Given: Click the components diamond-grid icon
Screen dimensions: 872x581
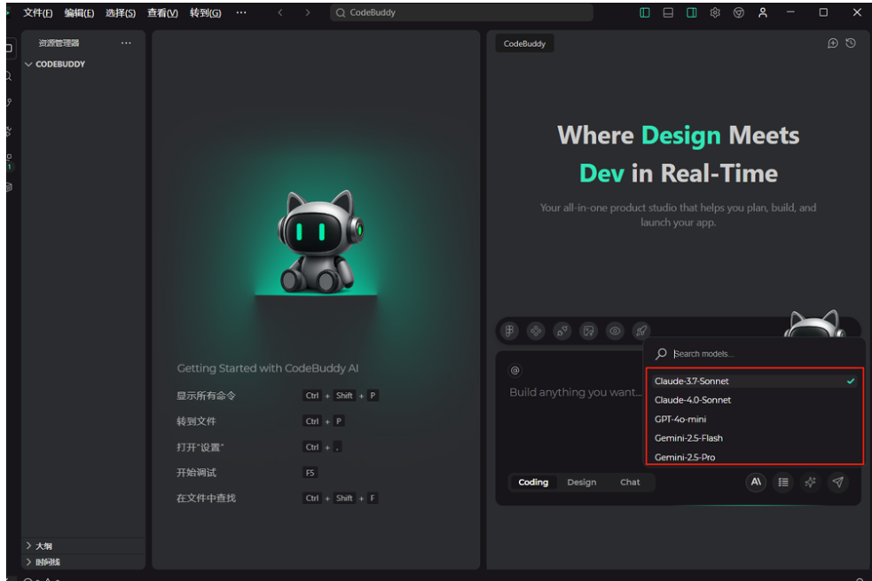Looking at the screenshot, I should (x=536, y=331).
